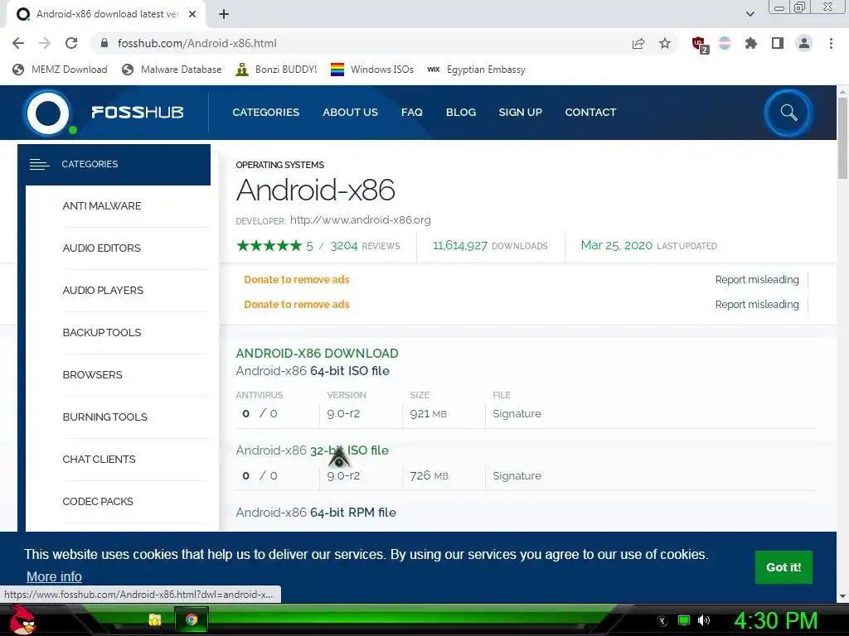Bookmark this page with the star icon
The image size is (849, 636).
[665, 43]
